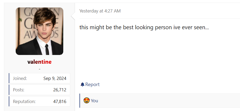Open valentine's profile avatar picture
Viewport: 240px width, 111px height.
39,31
